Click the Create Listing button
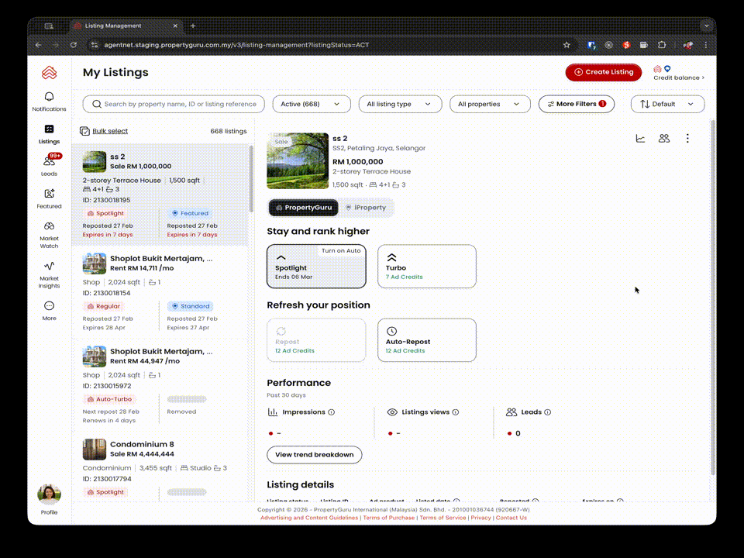This screenshot has width=744, height=558. point(603,72)
